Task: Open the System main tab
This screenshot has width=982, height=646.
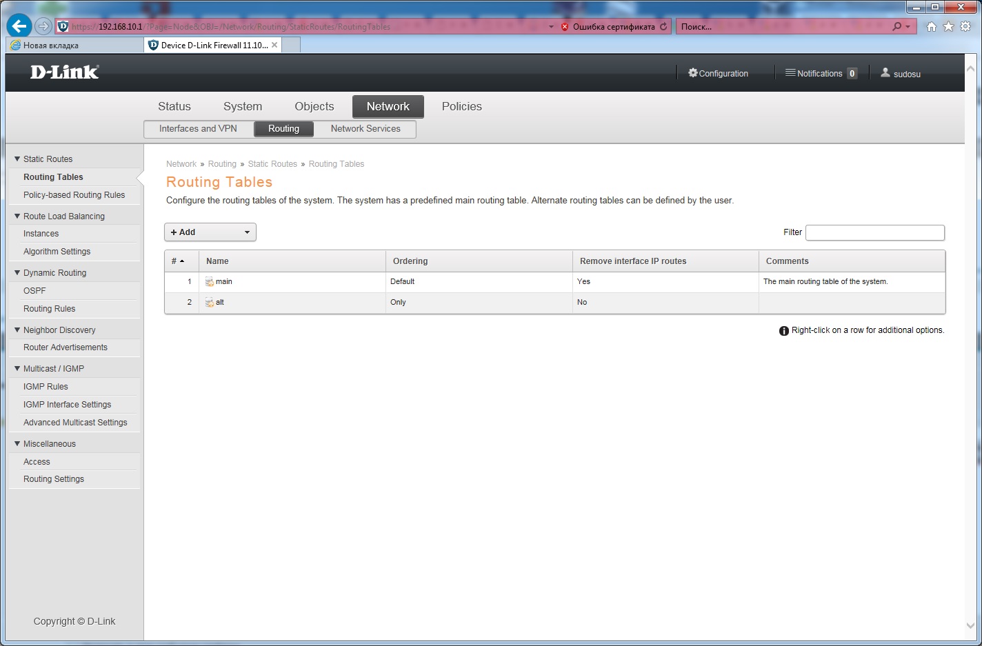Action: 243,106
